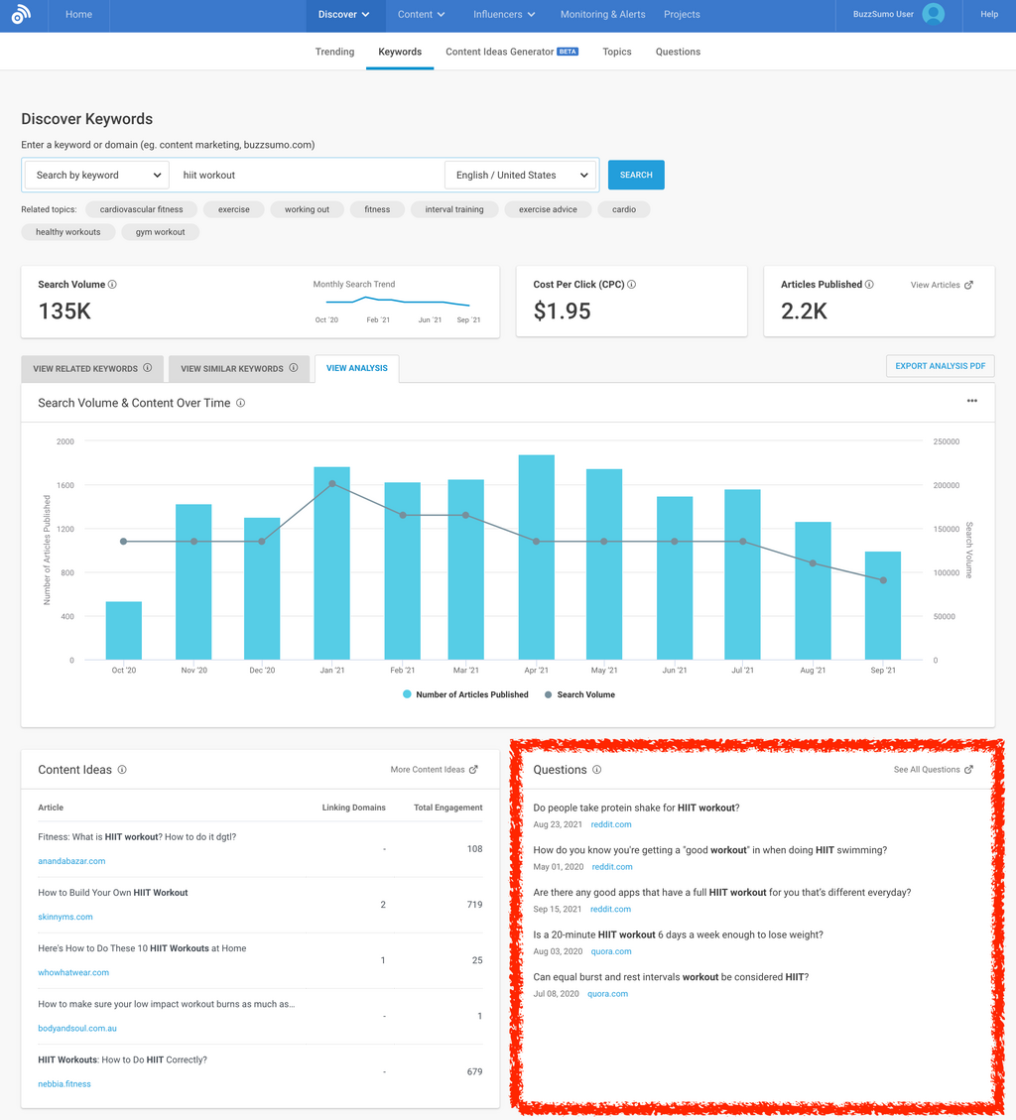Click the info icon next to Cost Per Click
Viewport: 1016px width, 1120px height.
pyautogui.click(x=632, y=285)
